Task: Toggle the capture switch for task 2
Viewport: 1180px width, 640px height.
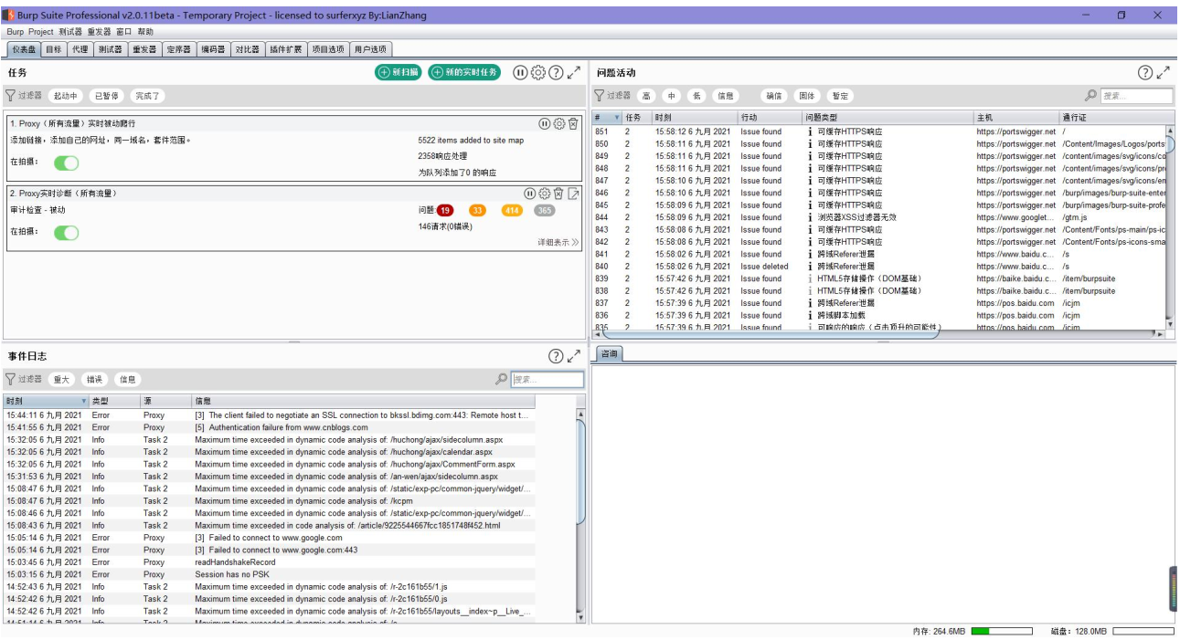Action: (67, 233)
